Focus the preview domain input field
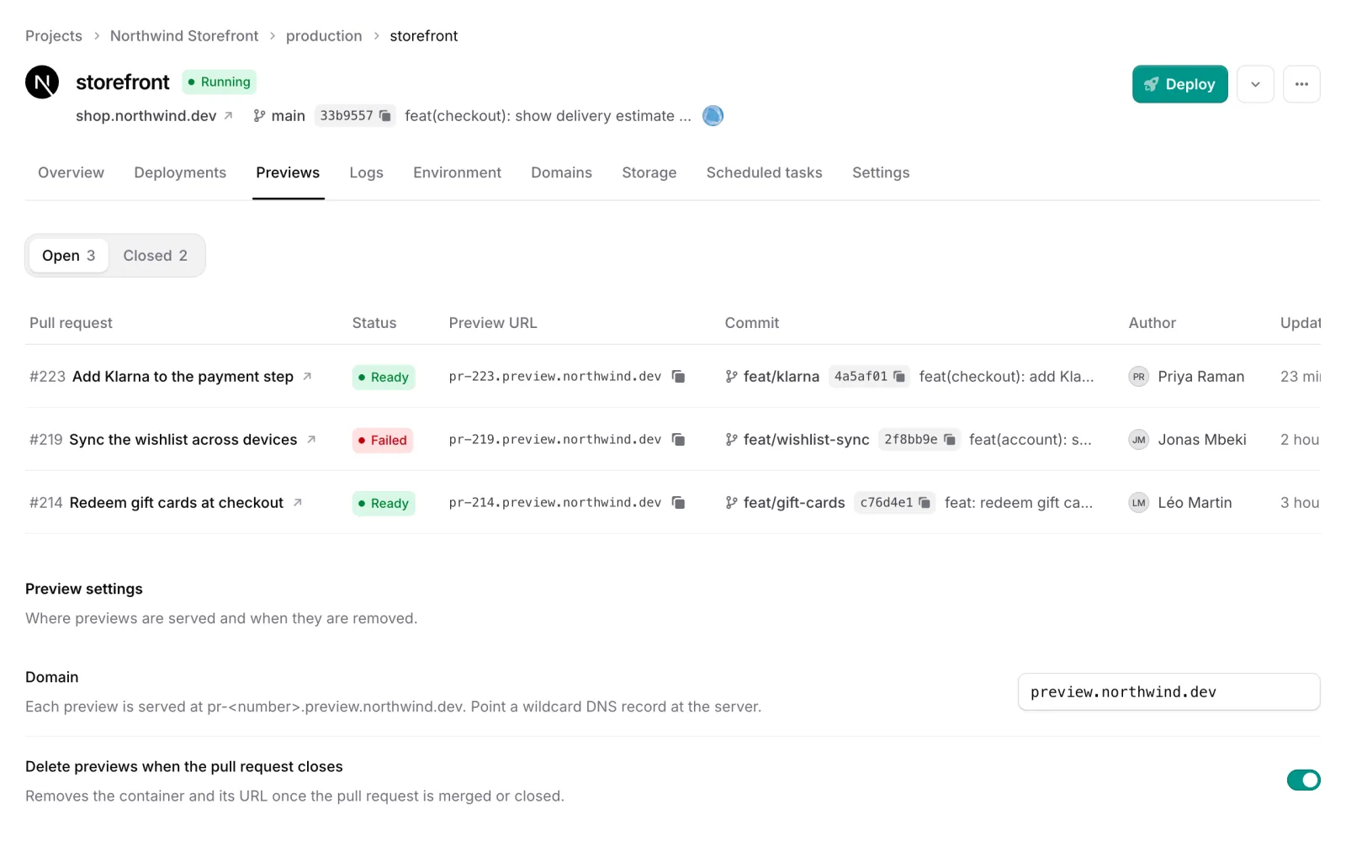This screenshot has height=841, width=1346. tap(1168, 692)
